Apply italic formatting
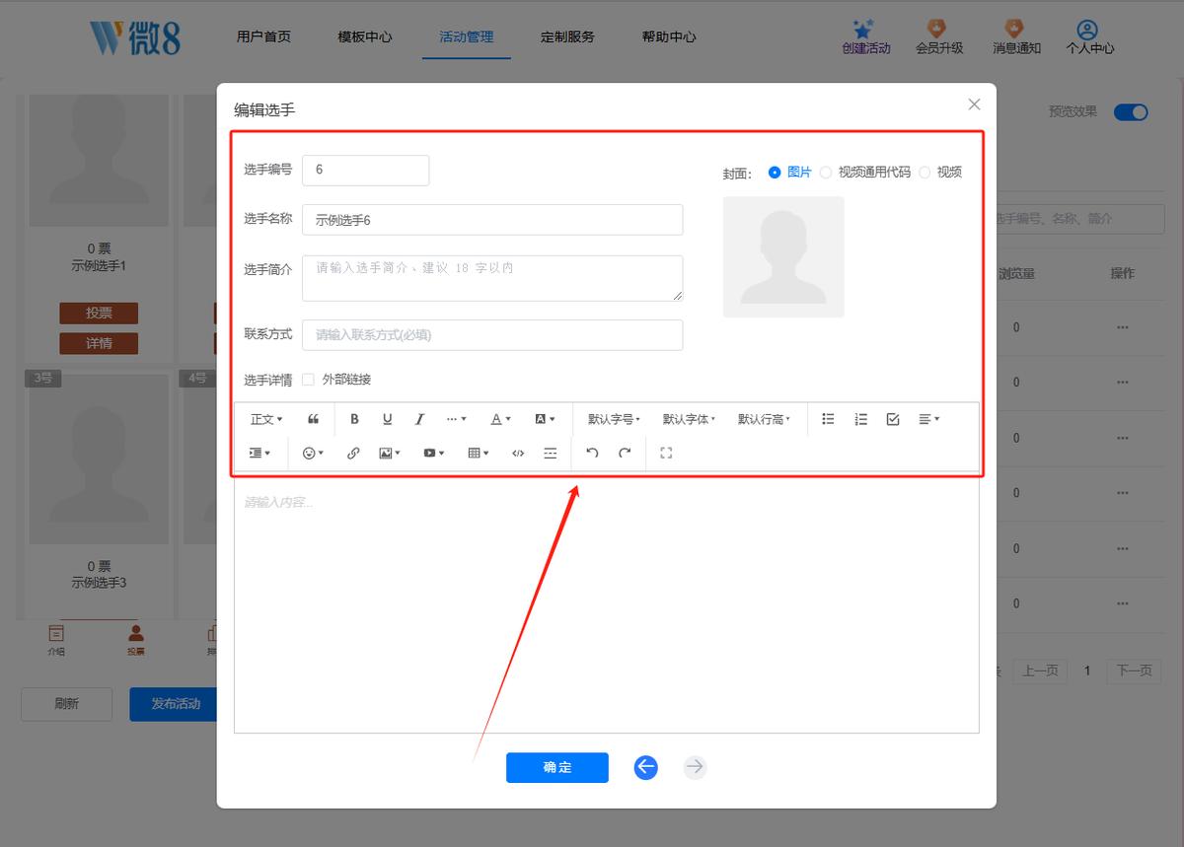This screenshot has width=1184, height=847. pos(419,419)
